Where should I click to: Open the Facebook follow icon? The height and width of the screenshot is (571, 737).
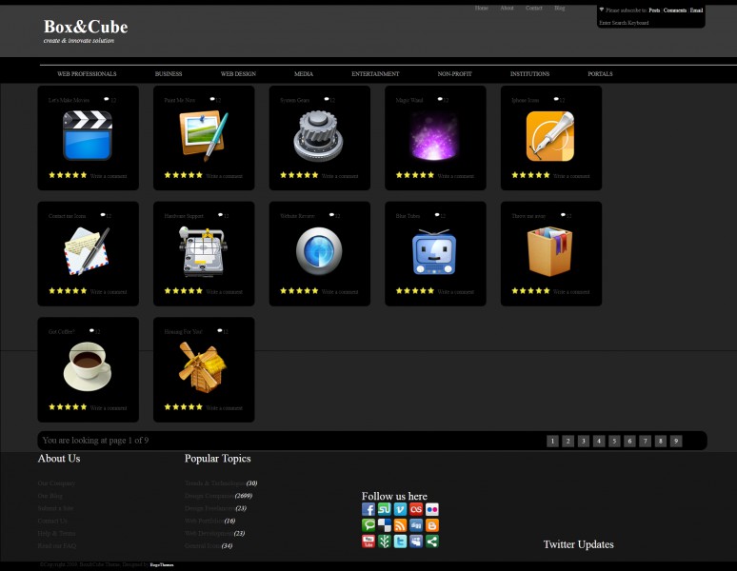click(368, 509)
